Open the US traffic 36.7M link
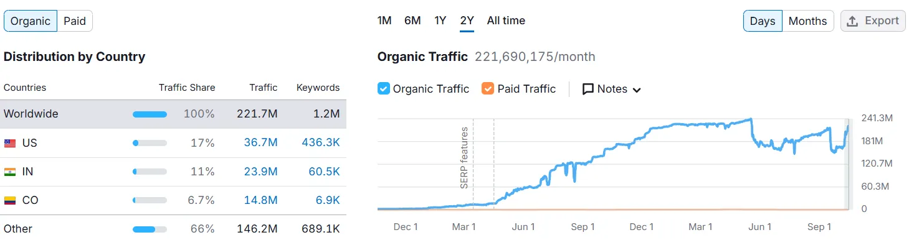The image size is (914, 240). tap(260, 143)
